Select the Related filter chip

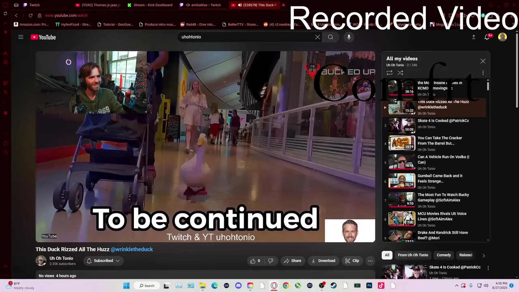pos(465,255)
